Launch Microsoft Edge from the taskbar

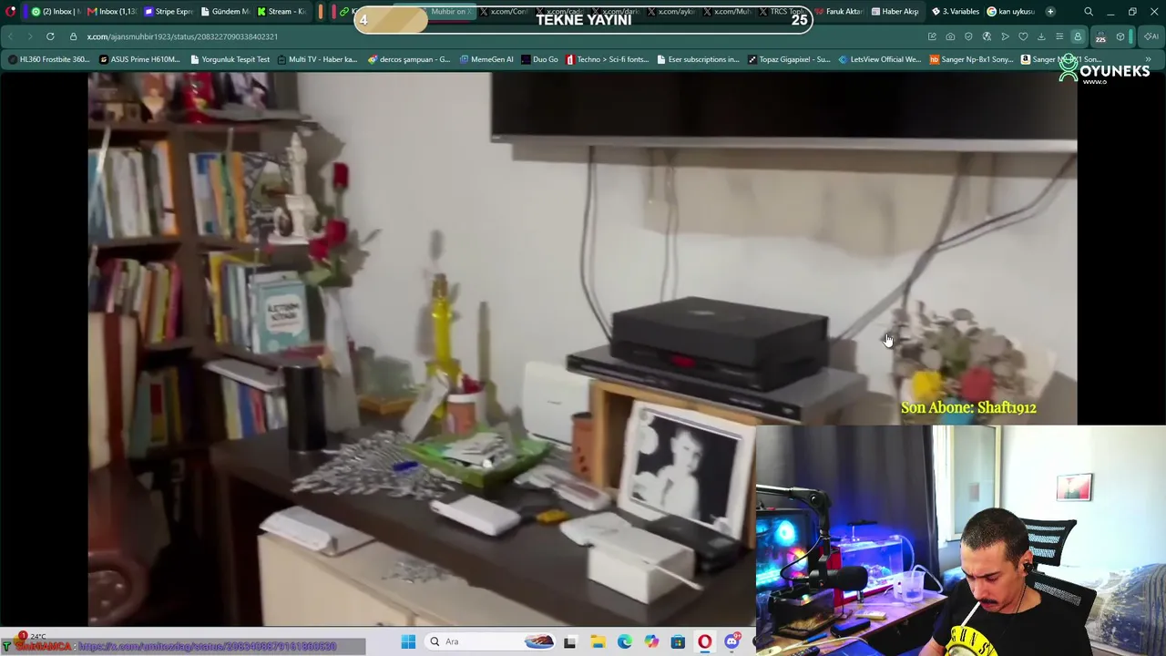point(624,641)
